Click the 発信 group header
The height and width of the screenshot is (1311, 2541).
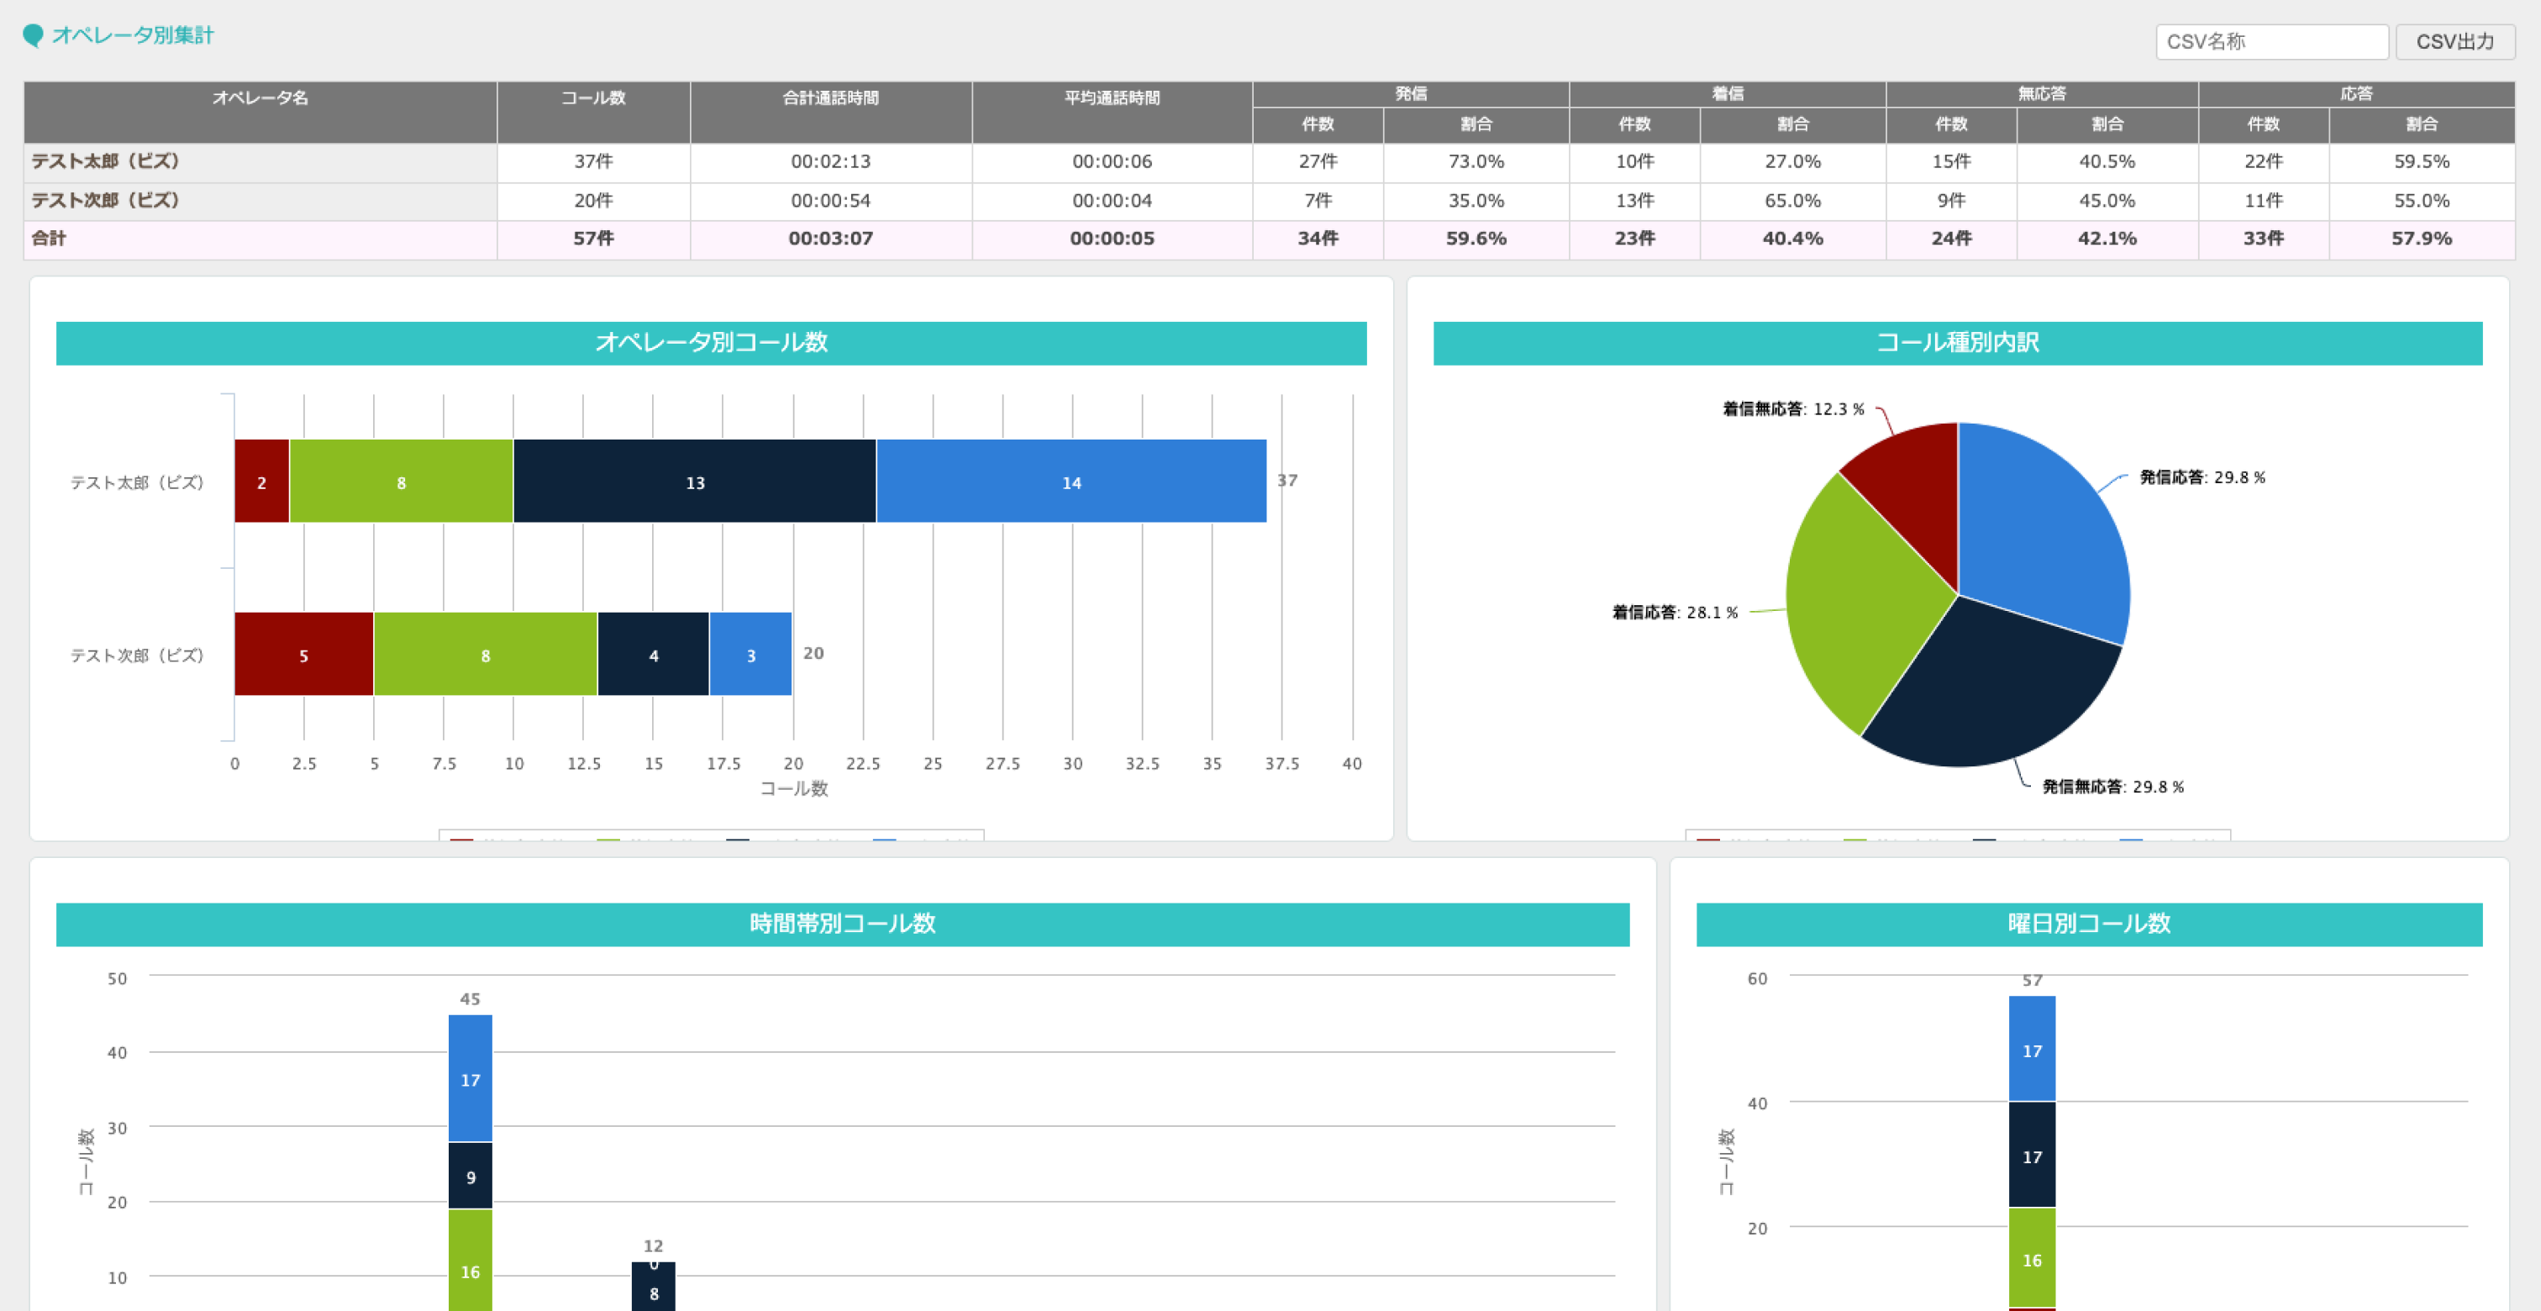[x=1411, y=94]
